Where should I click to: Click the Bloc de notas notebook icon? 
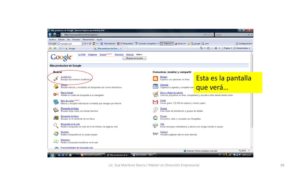[x=56, y=102]
